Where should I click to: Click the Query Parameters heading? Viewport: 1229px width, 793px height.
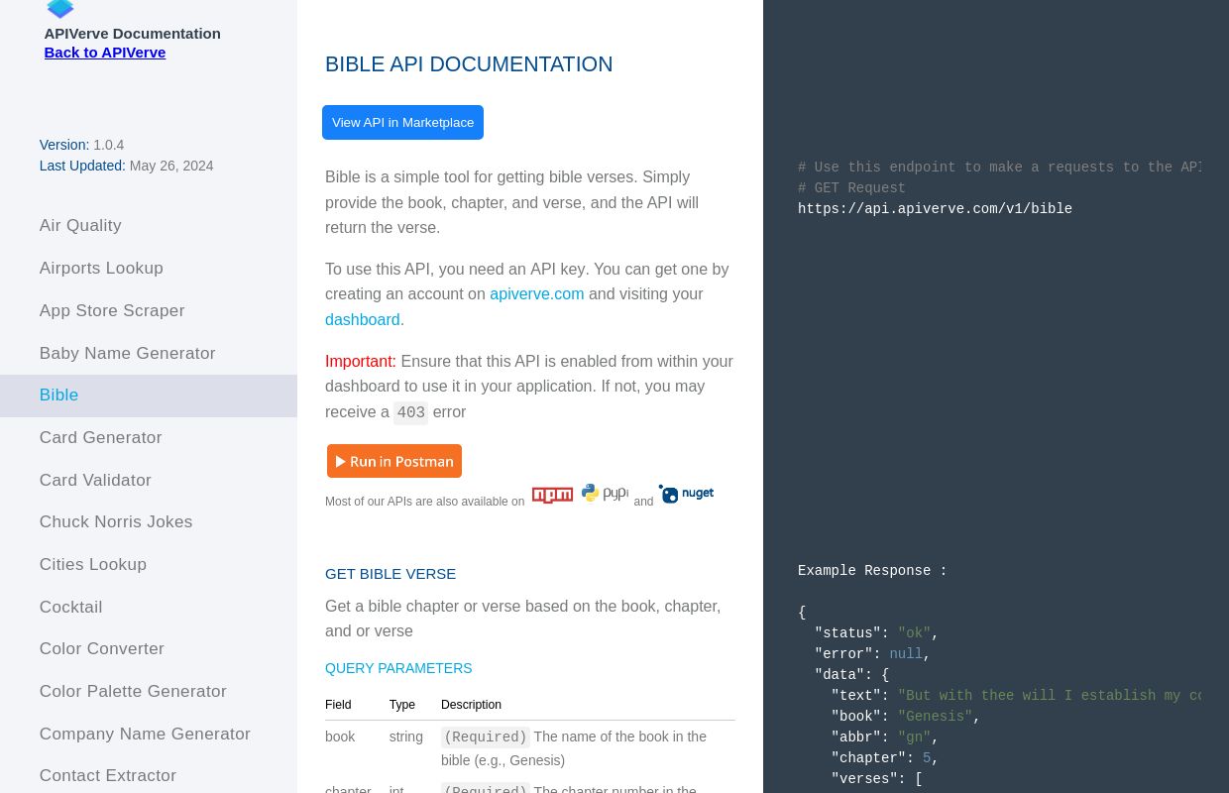click(x=398, y=669)
